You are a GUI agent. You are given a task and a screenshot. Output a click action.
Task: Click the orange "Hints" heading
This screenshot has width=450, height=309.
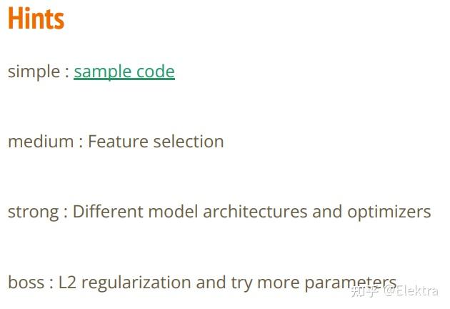click(36, 19)
